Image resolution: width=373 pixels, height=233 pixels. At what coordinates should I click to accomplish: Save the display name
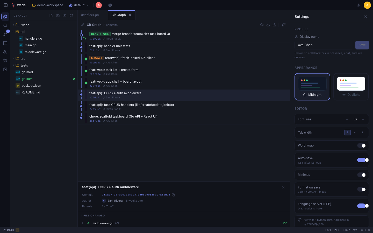point(362,45)
